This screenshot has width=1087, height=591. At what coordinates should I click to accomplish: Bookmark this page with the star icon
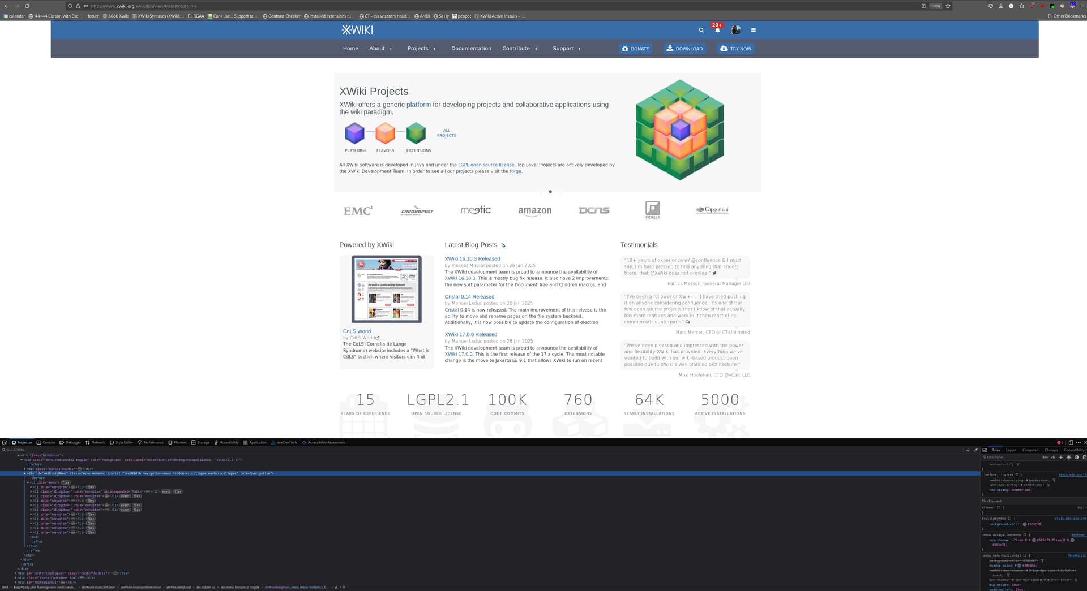click(948, 6)
